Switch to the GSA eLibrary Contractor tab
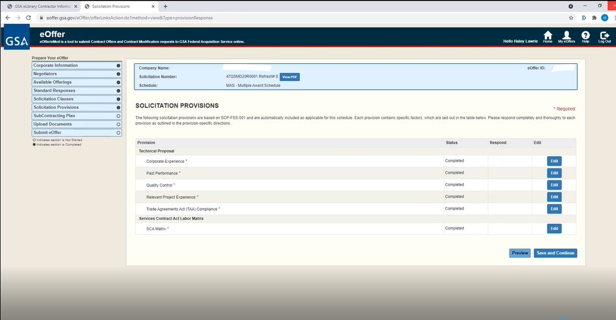 pyautogui.click(x=39, y=7)
